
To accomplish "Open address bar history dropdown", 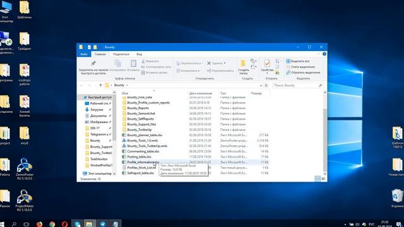I will pyautogui.click(x=261, y=86).
